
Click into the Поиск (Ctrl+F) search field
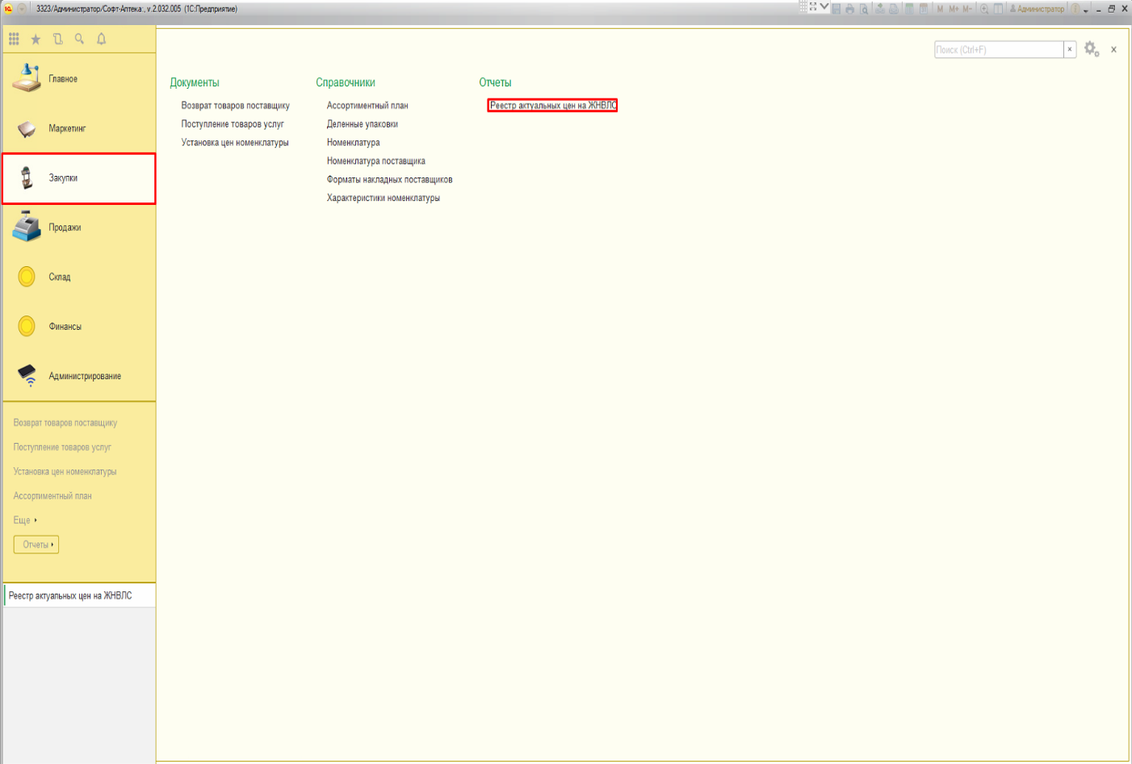pos(998,49)
